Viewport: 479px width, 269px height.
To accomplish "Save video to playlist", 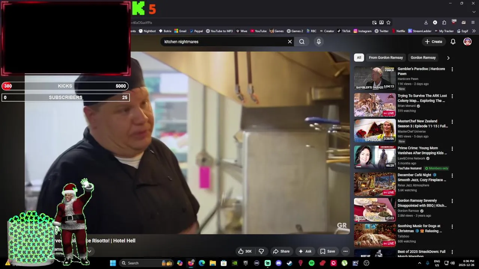I will click(x=327, y=251).
